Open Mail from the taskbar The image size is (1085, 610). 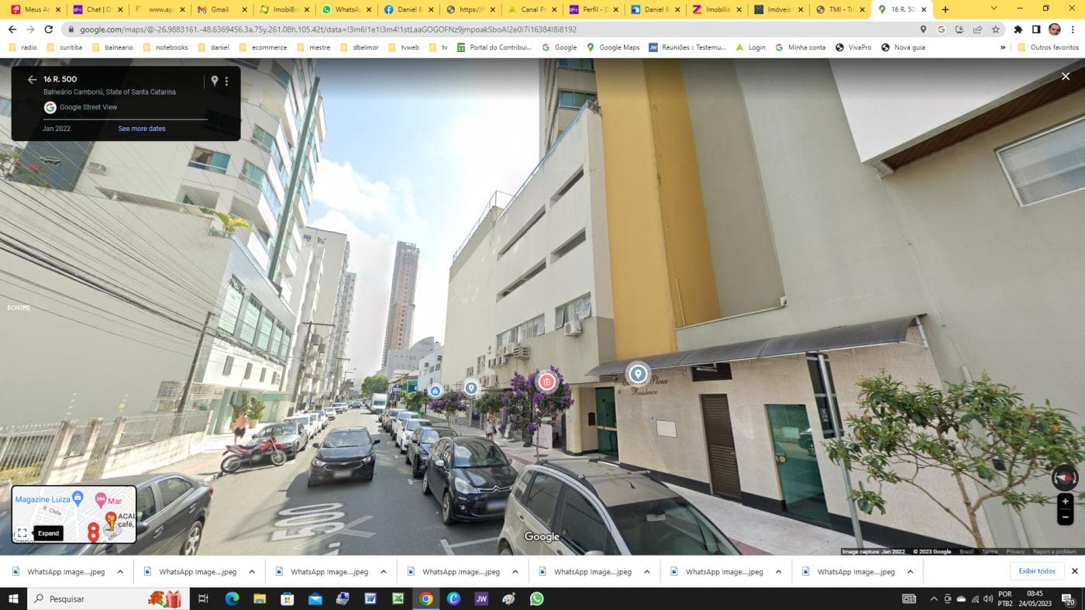315,598
